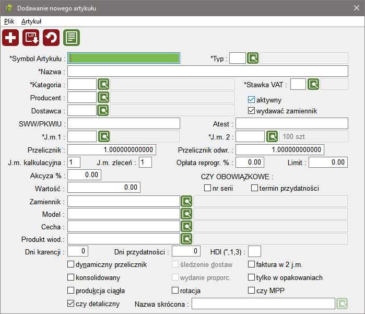Click the faded lookup icon beside Nazwa skrócona
Viewport: 365px width, 314px height.
click(x=342, y=304)
